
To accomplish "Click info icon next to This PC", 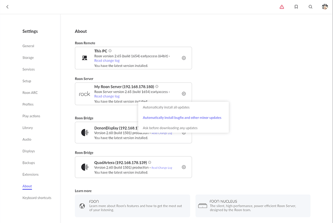I will [110, 51].
